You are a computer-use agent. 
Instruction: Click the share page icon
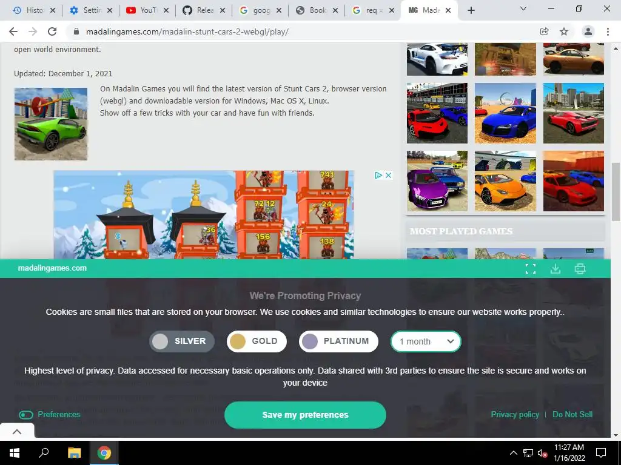pyautogui.click(x=544, y=31)
